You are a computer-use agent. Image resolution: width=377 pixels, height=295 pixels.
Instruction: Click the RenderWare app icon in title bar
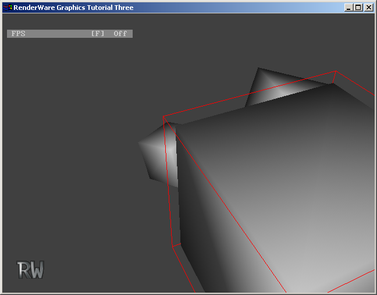[8, 8]
